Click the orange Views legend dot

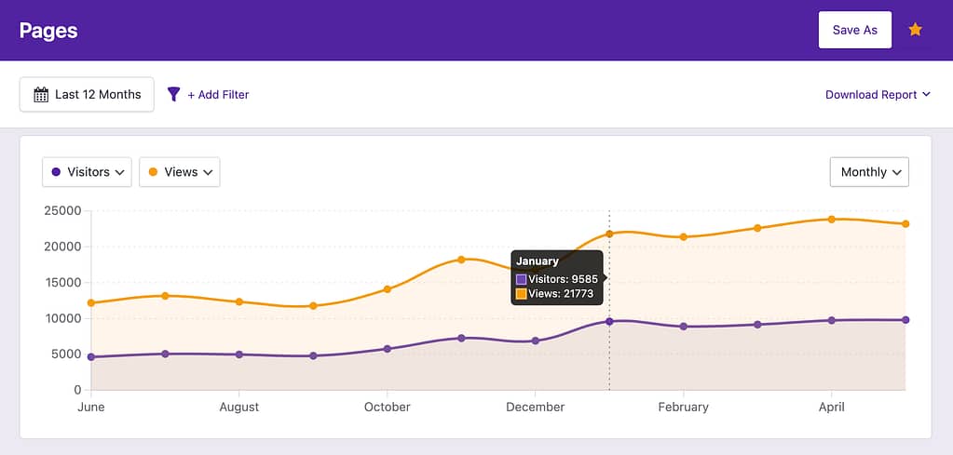[x=153, y=172]
